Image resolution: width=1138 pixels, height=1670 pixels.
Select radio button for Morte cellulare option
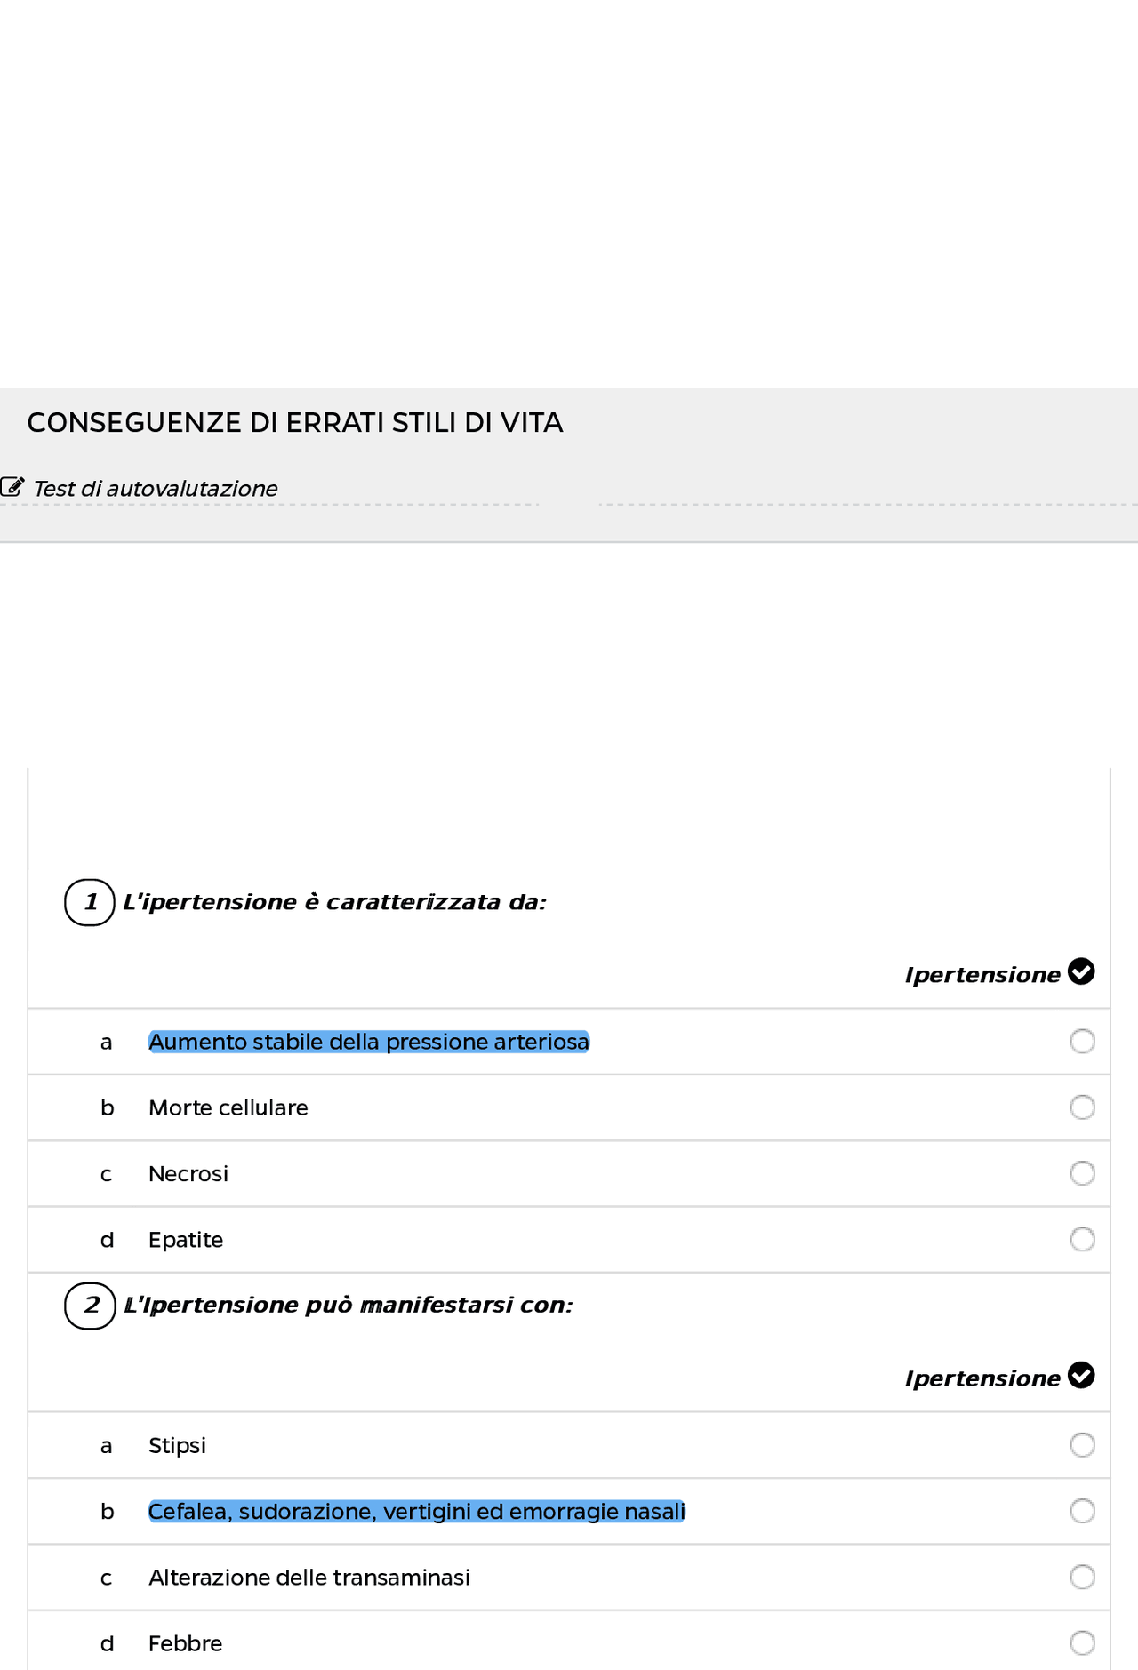tap(1082, 1107)
